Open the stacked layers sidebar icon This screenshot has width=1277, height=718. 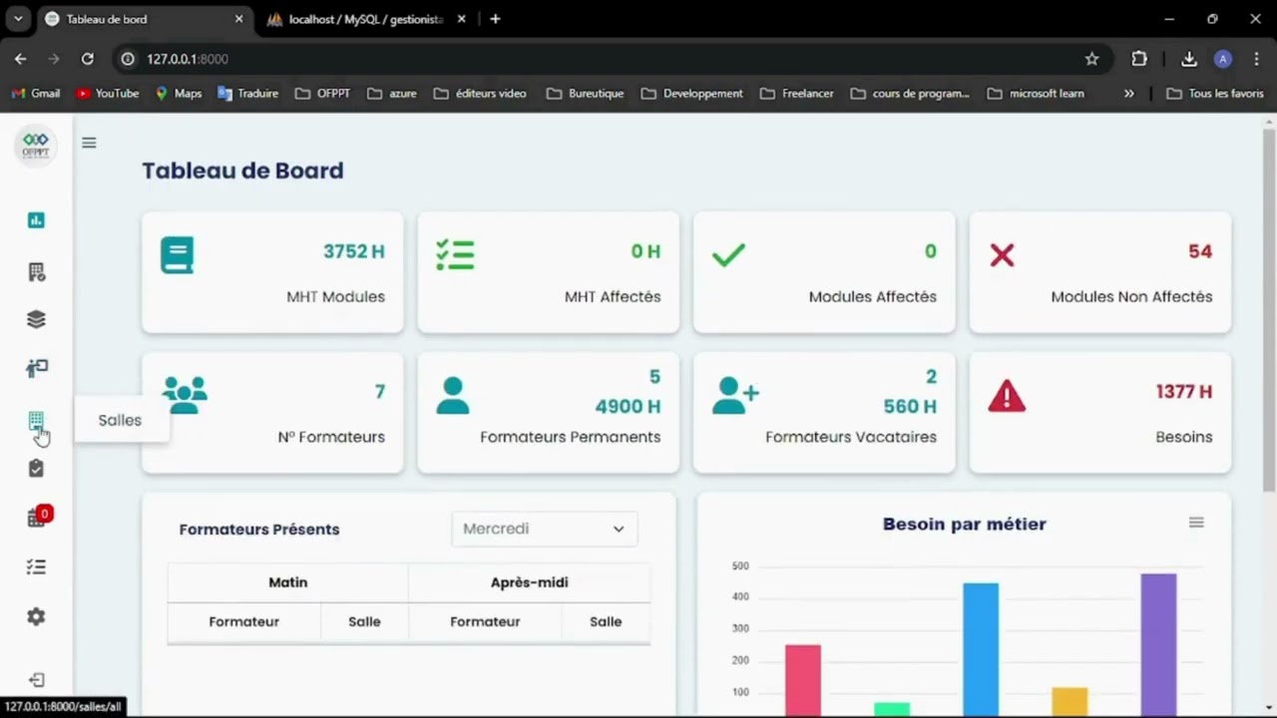[36, 320]
